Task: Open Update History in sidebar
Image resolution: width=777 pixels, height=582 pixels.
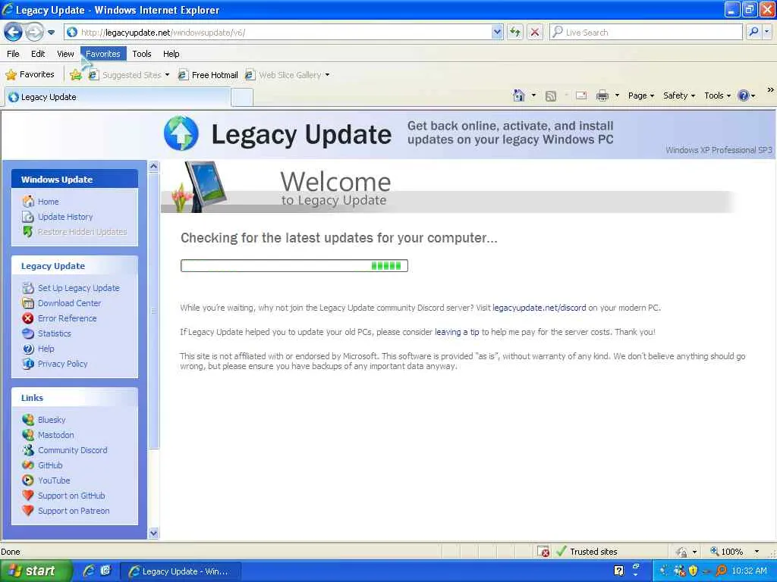Action: click(x=65, y=217)
